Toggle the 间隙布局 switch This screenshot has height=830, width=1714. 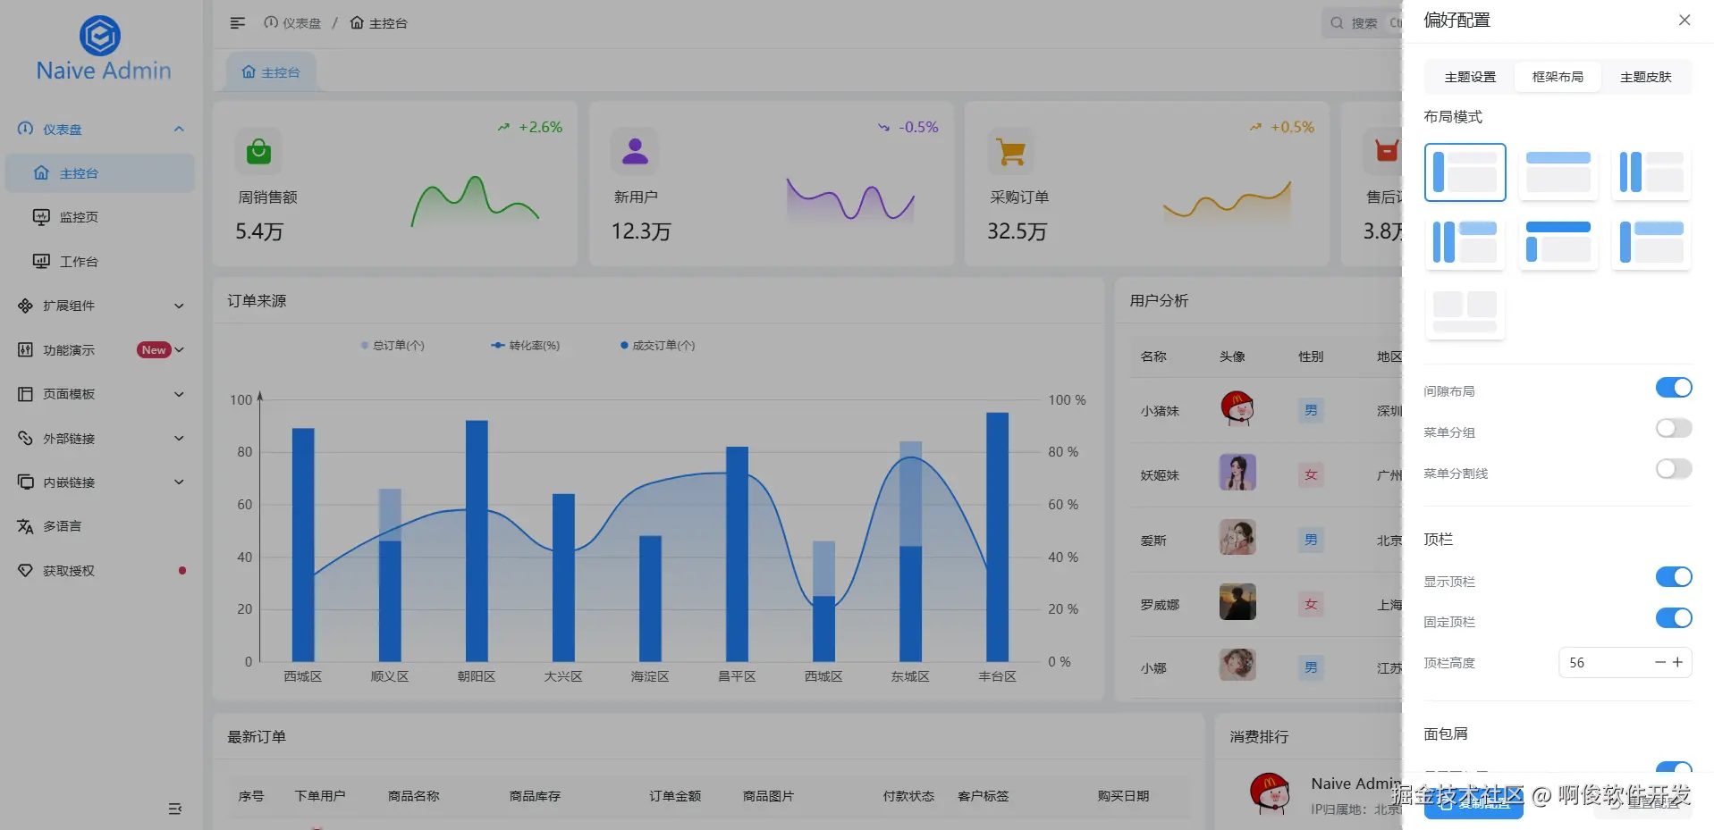[x=1674, y=388]
